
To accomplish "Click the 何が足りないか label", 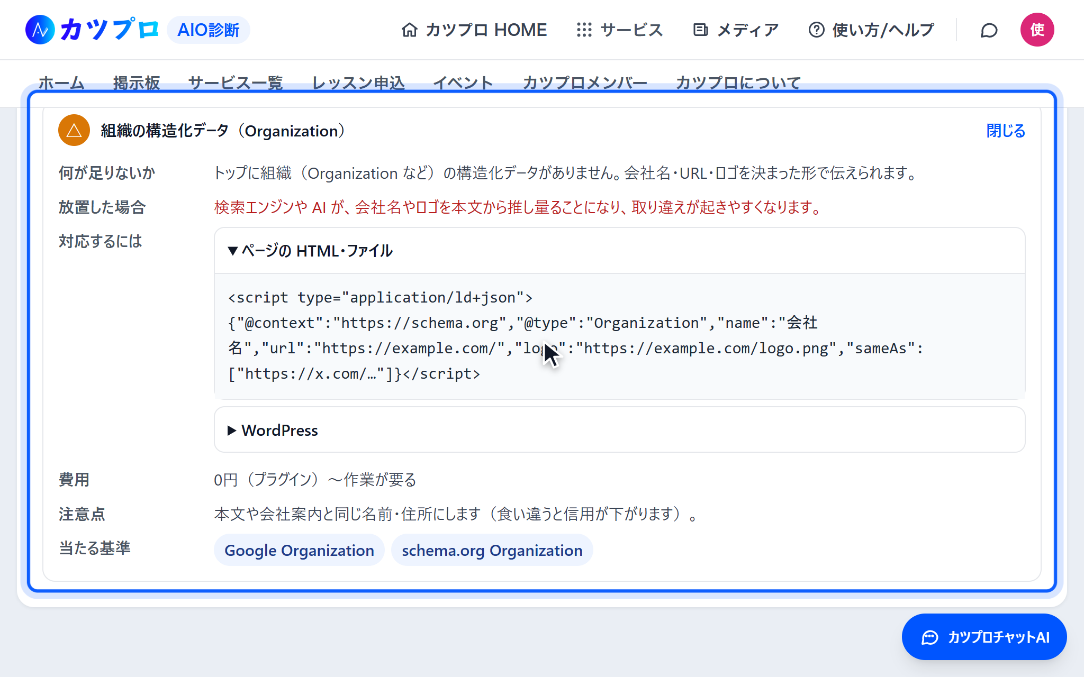I will (x=107, y=173).
